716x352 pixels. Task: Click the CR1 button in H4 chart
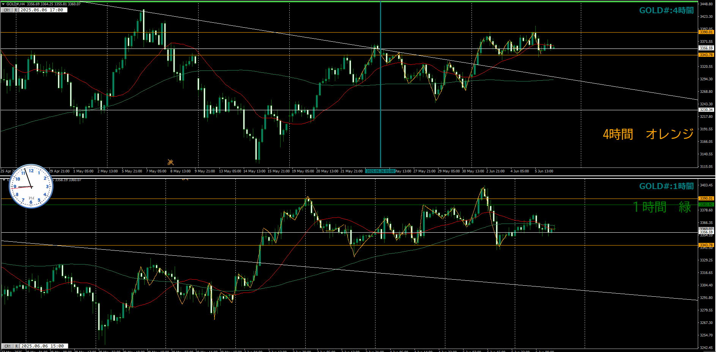coord(7,10)
